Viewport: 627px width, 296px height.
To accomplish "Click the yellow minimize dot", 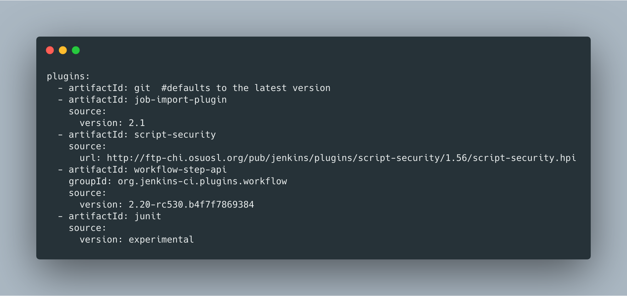I will click(63, 50).
